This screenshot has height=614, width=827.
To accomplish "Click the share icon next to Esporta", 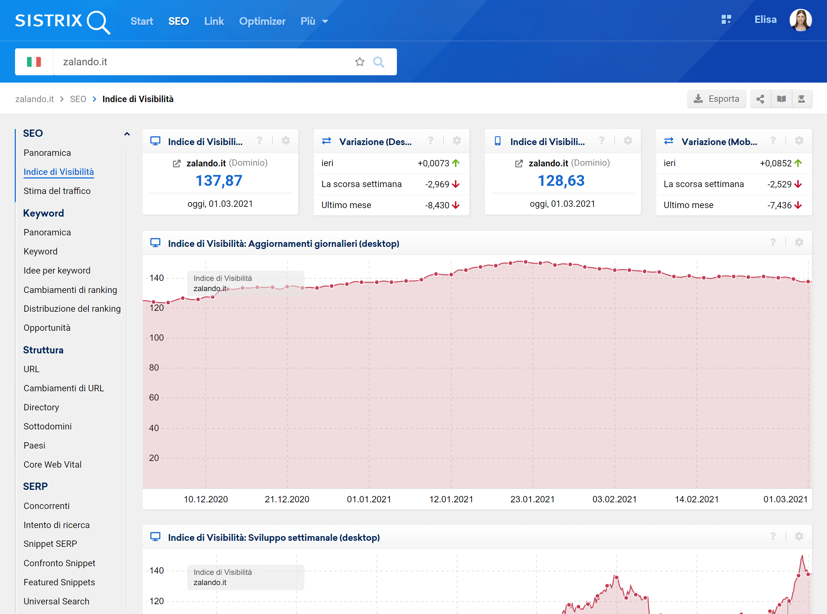I will [x=760, y=99].
